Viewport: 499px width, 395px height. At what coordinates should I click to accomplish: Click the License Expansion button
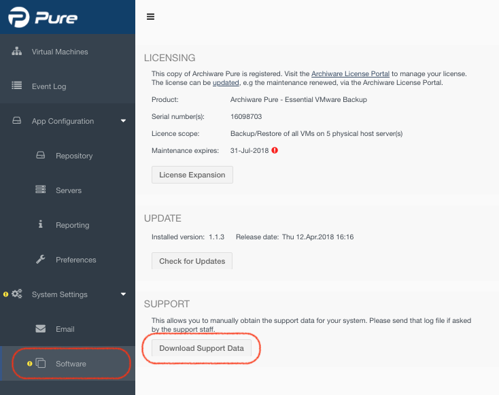pyautogui.click(x=192, y=175)
